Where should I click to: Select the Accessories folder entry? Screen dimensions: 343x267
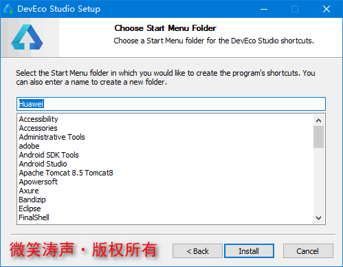click(38, 128)
